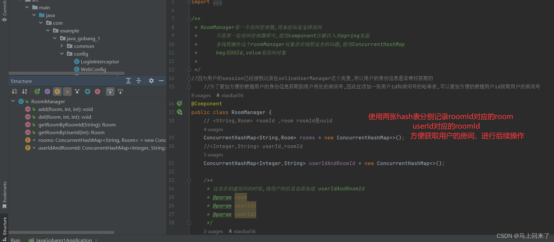Toggle Show Fields orange f icon

coord(57,91)
